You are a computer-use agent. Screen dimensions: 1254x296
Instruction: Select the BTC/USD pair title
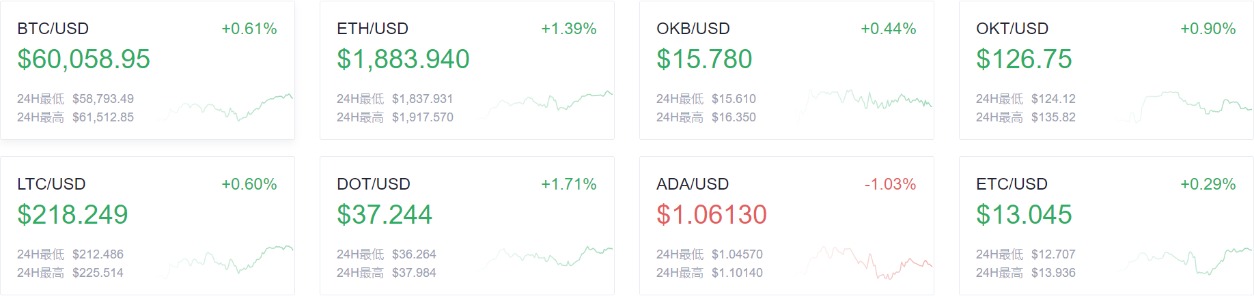tap(53, 29)
